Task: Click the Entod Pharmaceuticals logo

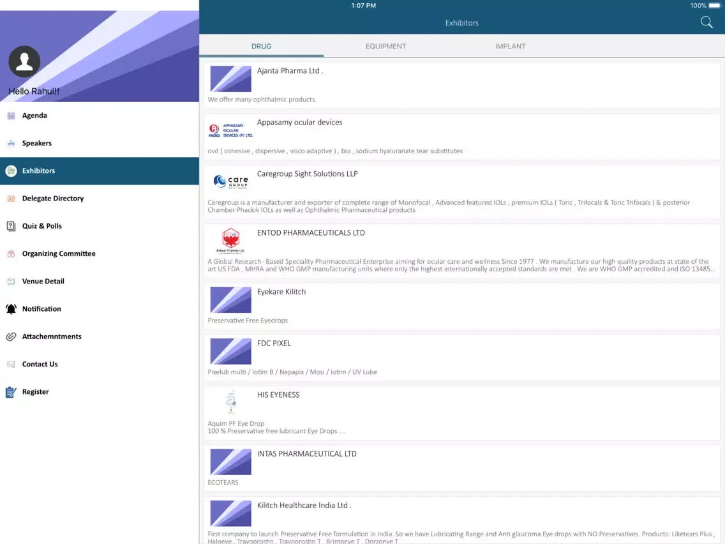Action: pos(231,241)
